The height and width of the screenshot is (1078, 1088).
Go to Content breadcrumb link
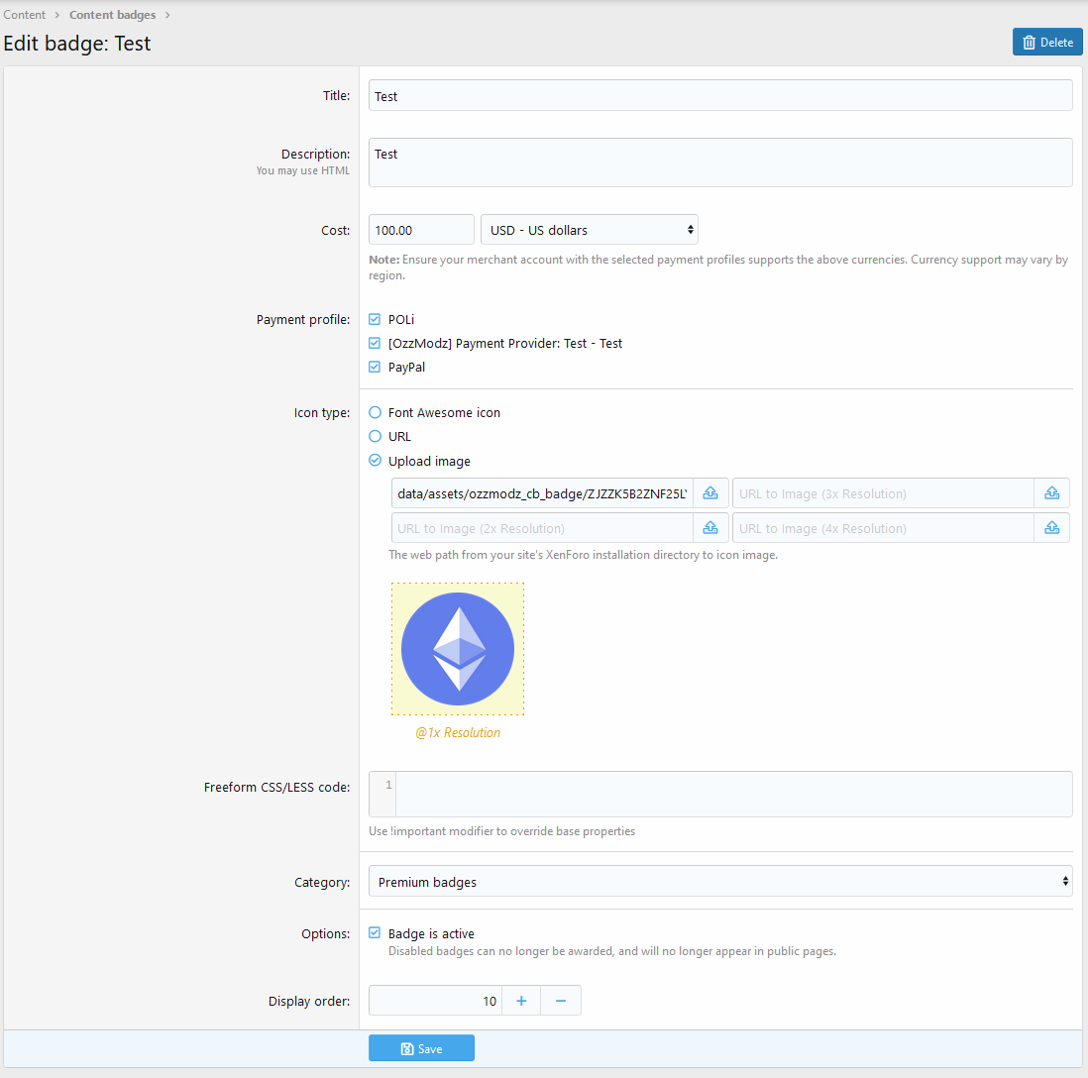25,15
